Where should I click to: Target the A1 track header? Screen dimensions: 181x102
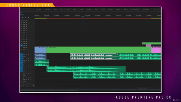pos(21,56)
